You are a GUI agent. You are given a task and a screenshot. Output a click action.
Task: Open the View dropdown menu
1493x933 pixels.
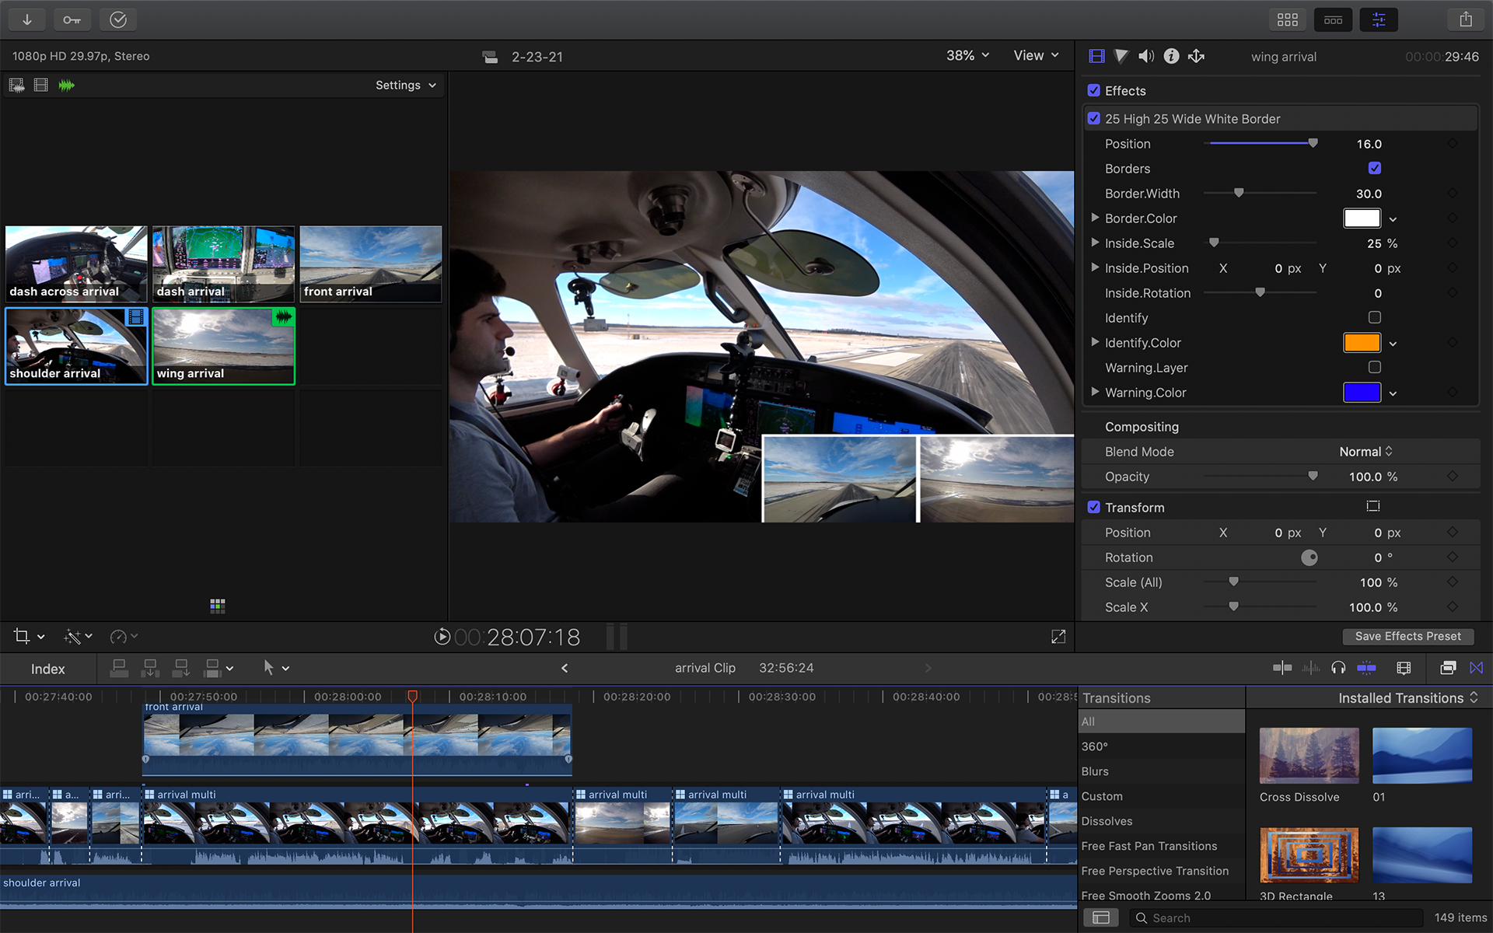coord(1036,55)
